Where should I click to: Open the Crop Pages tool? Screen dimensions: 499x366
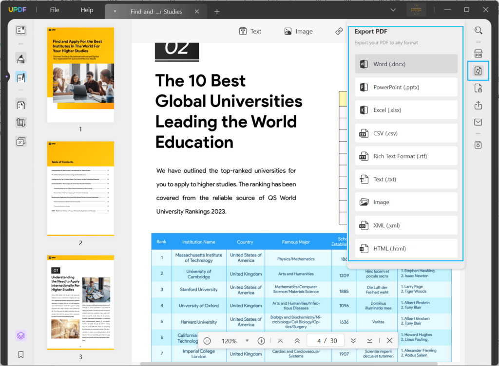(x=21, y=122)
